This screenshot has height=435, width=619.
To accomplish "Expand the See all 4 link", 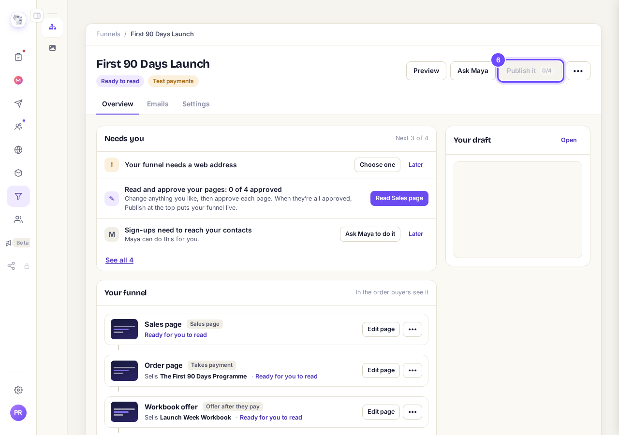I will (119, 260).
